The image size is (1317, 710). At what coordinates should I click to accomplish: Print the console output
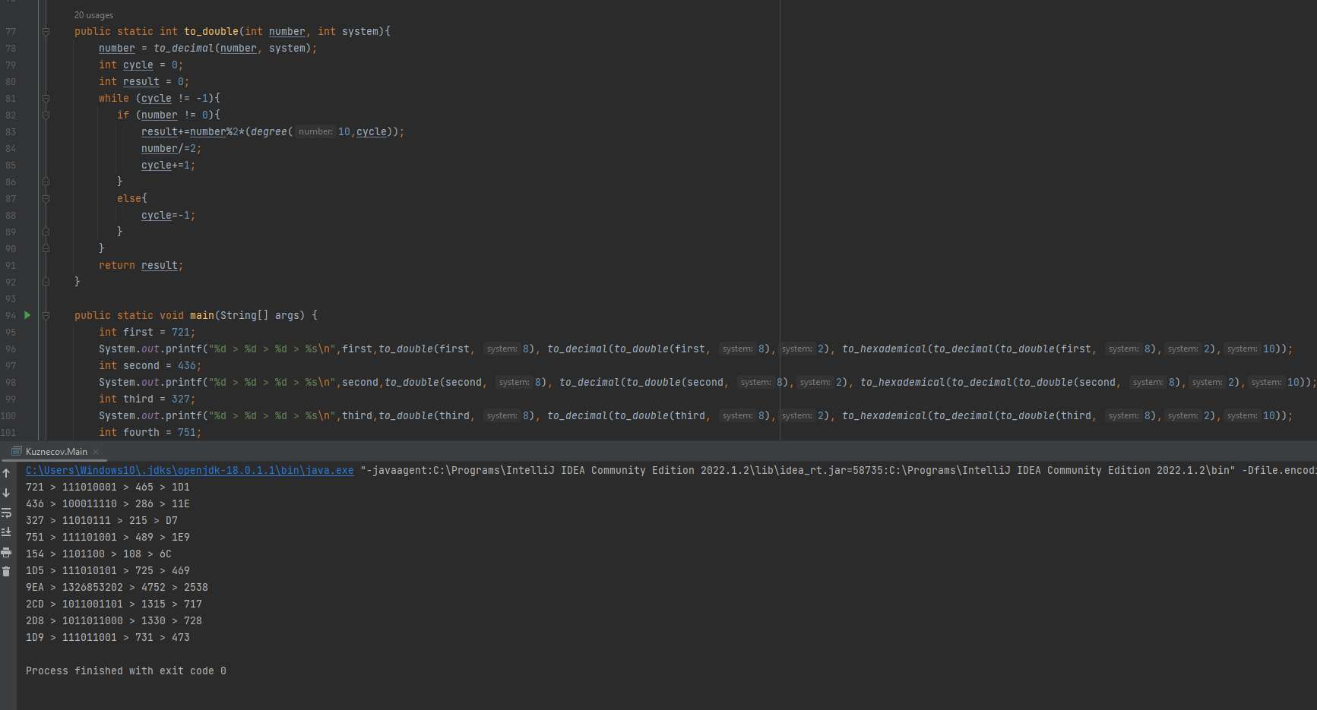(x=6, y=552)
